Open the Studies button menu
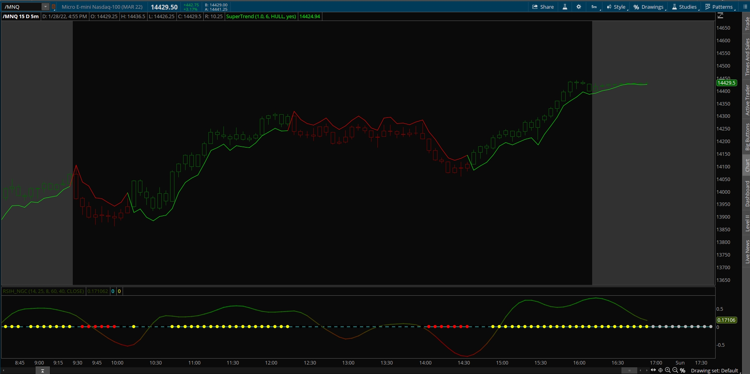The image size is (750, 374). coord(684,7)
